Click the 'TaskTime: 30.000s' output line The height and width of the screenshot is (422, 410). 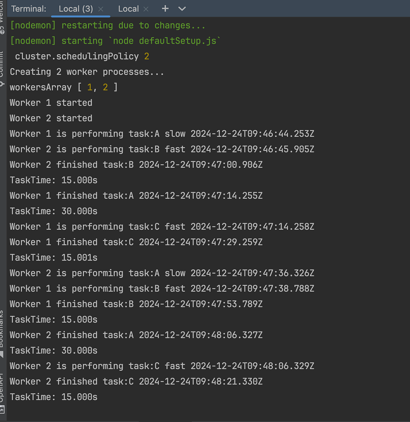pos(53,211)
